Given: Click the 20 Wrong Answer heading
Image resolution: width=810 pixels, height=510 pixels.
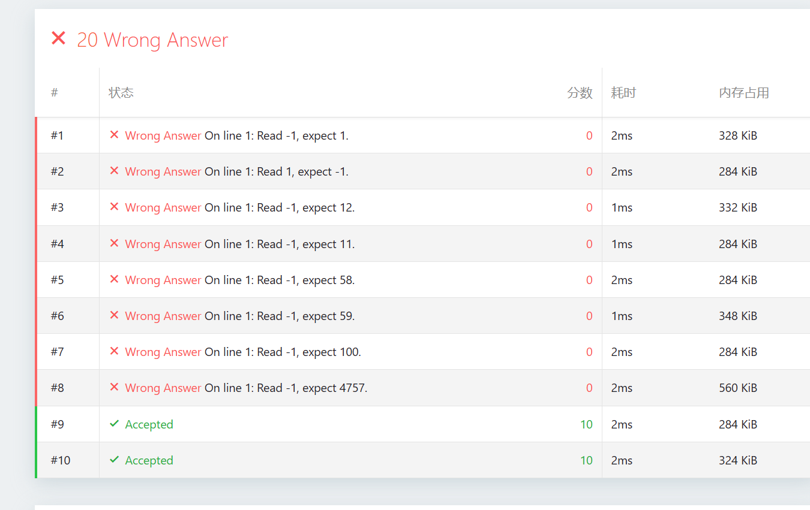Looking at the screenshot, I should pos(152,40).
